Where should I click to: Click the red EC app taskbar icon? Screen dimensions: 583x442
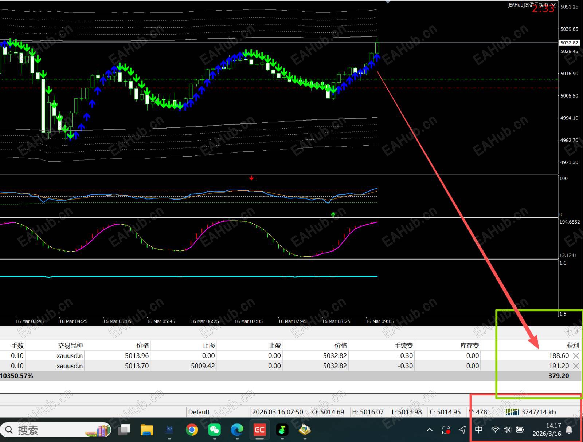pyautogui.click(x=259, y=430)
